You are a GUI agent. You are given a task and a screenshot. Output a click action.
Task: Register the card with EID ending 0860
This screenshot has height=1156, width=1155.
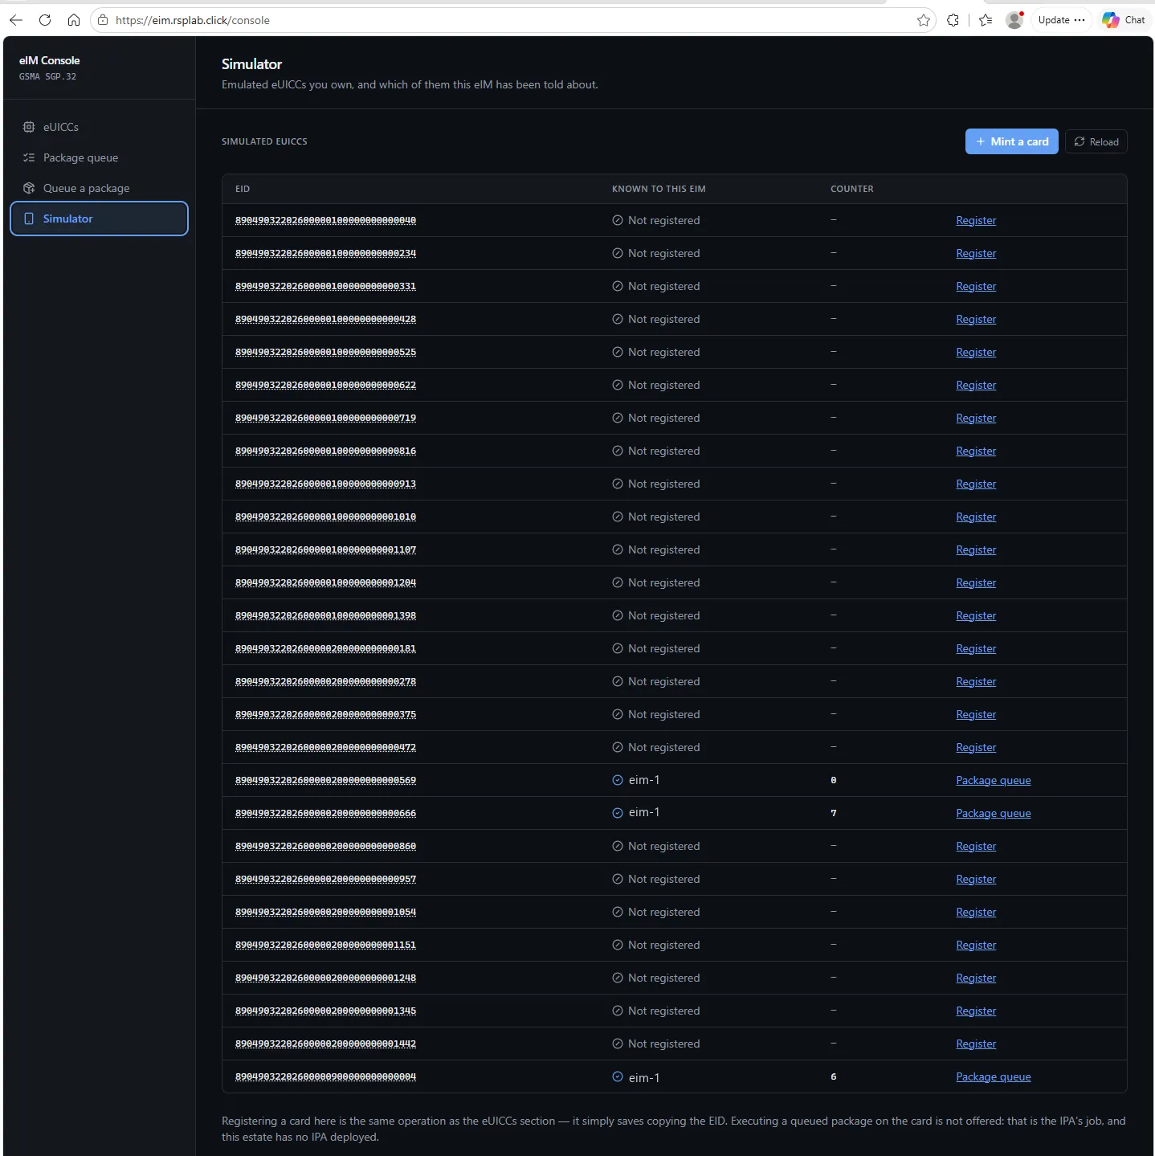(976, 846)
